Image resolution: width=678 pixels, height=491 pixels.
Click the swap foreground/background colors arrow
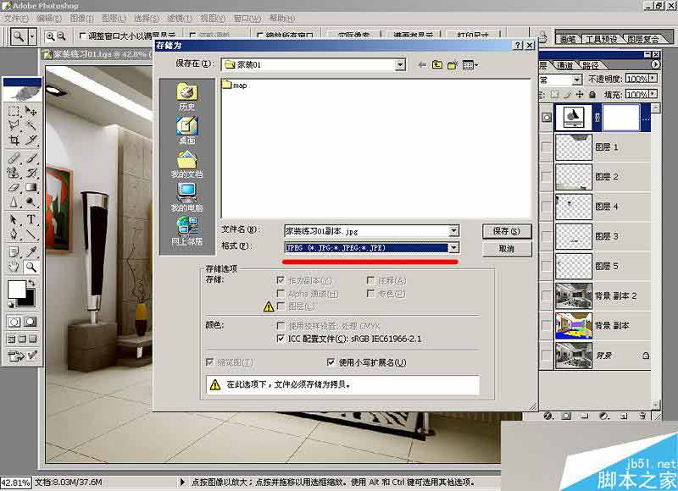pos(31,283)
